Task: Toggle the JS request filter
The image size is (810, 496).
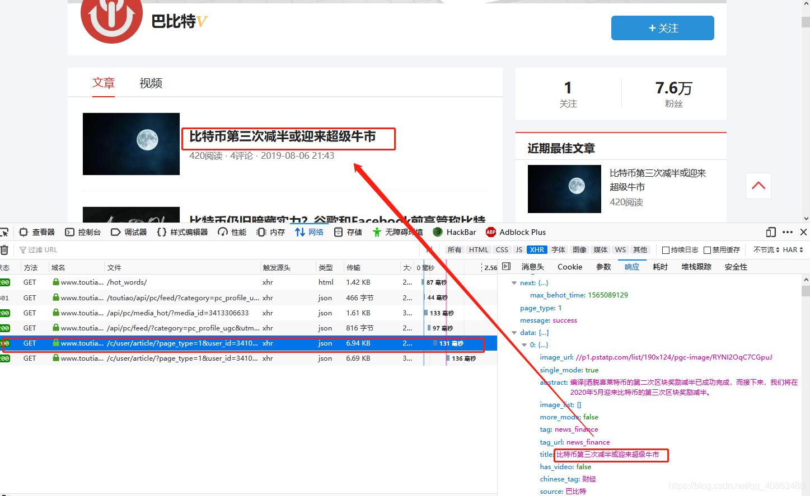Action: tap(519, 250)
